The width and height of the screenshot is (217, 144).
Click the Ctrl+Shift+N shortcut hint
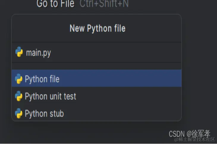click(x=104, y=4)
